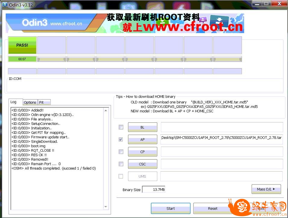Select log line 'RES OK !!'

[x=29, y=155]
